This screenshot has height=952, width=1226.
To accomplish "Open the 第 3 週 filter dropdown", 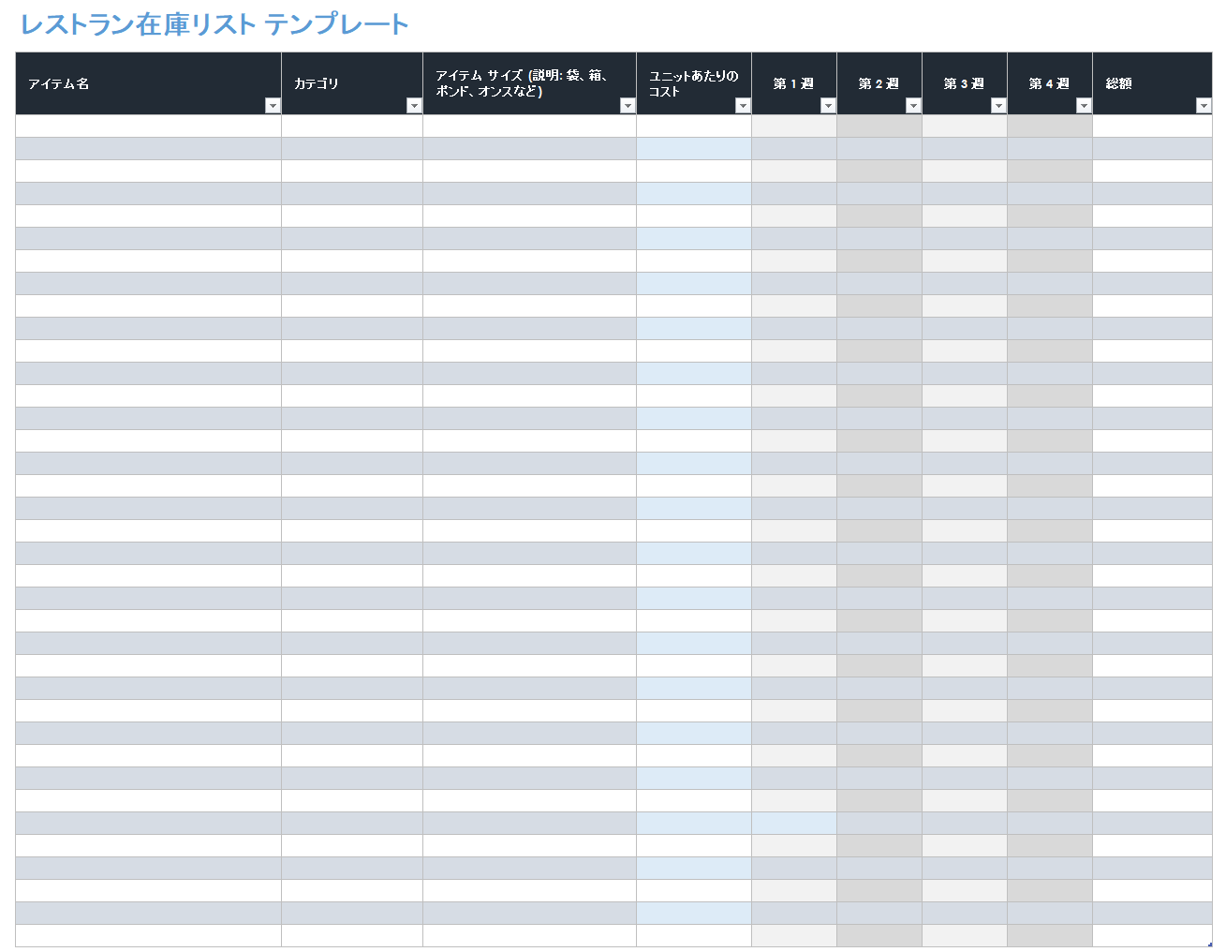I will 998,106.
